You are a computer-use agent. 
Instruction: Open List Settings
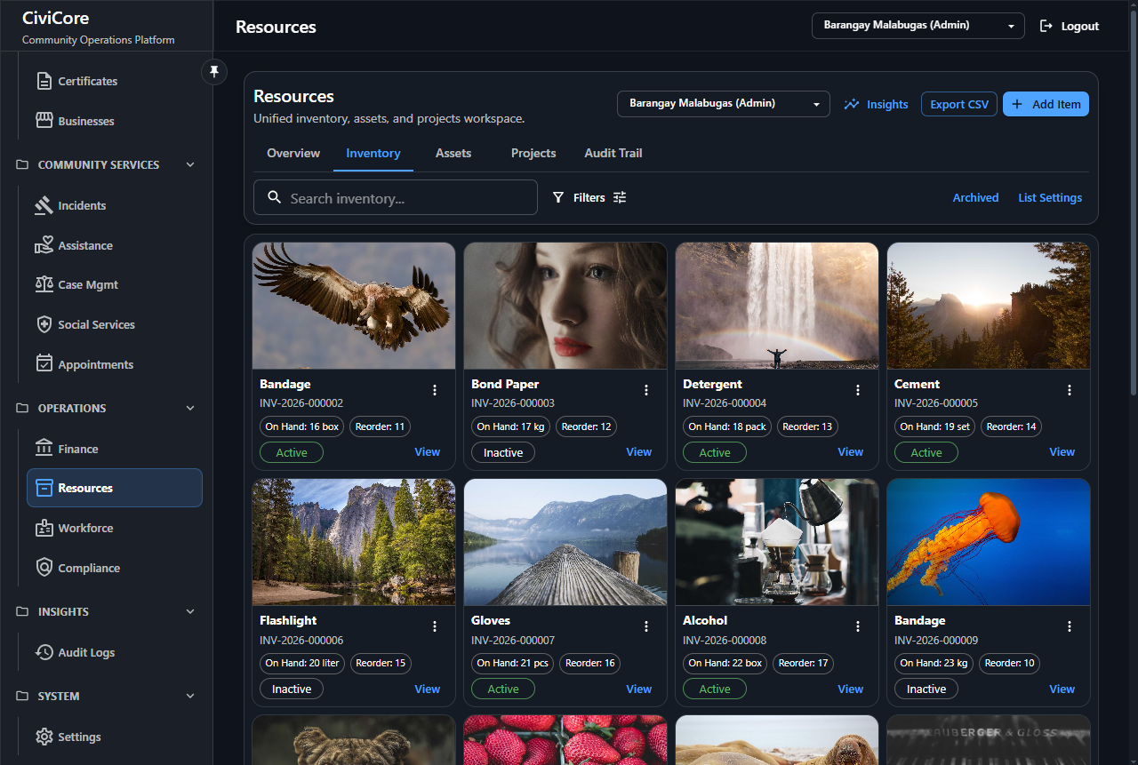[x=1050, y=197]
